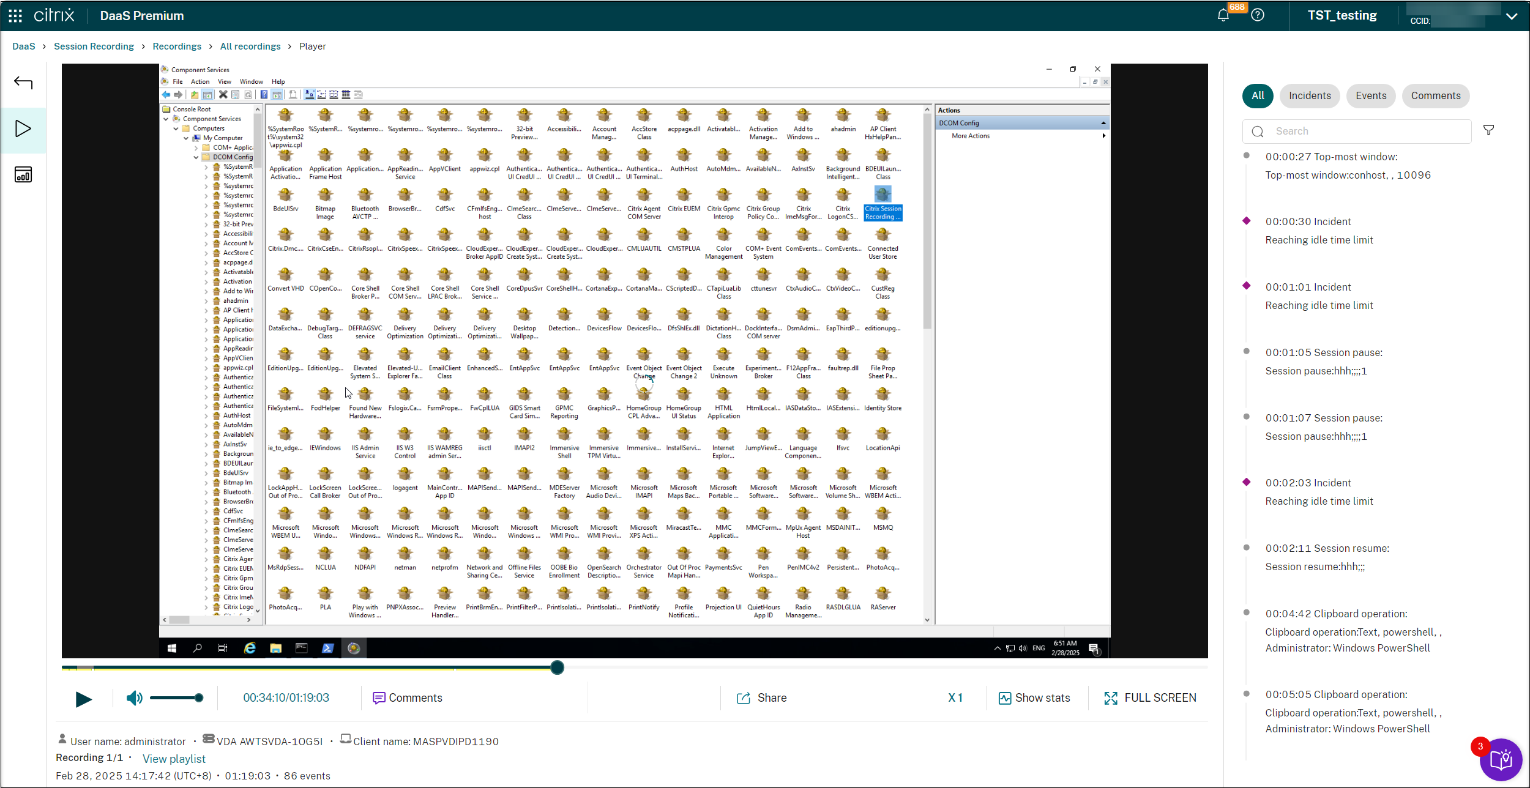The image size is (1530, 788).
Task: Change the X1 playback speed
Action: (x=955, y=698)
